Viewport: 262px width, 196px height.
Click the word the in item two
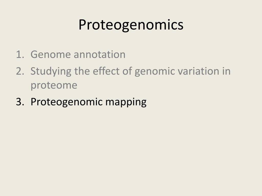point(82,71)
